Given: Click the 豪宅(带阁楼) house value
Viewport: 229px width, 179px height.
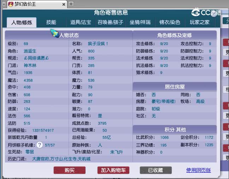Looking at the screenshot, I should tap(164, 101).
